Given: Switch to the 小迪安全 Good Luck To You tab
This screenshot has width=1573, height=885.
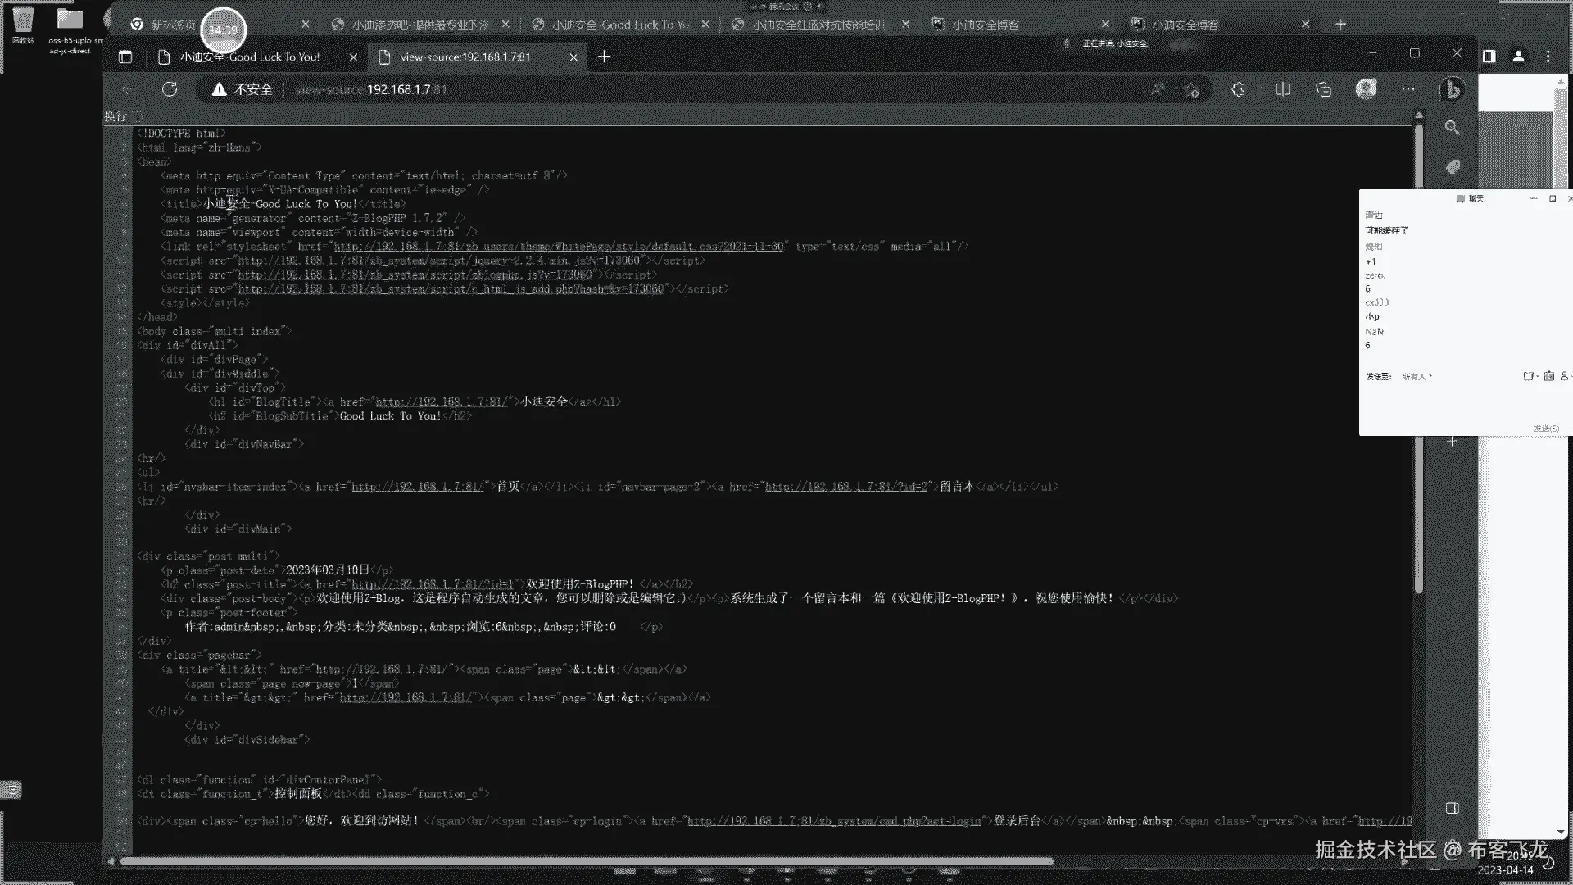Looking at the screenshot, I should (x=250, y=57).
